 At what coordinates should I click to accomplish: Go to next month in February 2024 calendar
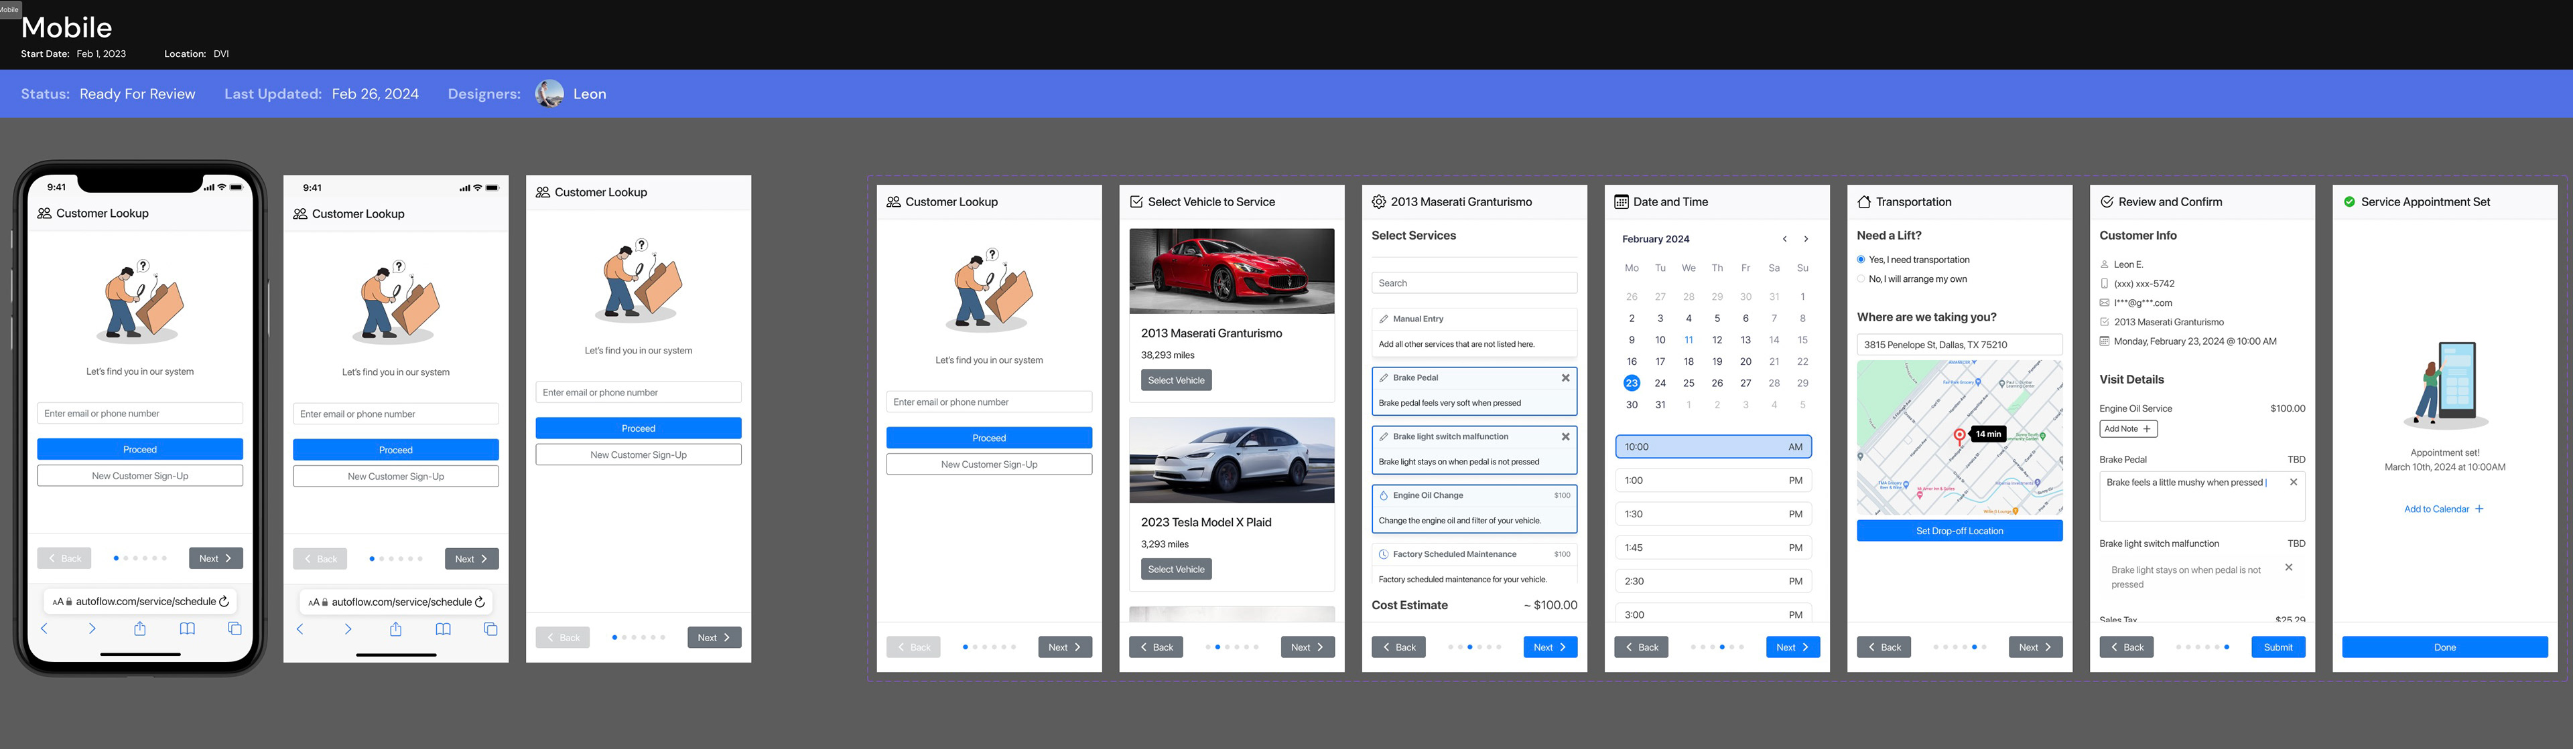1806,240
